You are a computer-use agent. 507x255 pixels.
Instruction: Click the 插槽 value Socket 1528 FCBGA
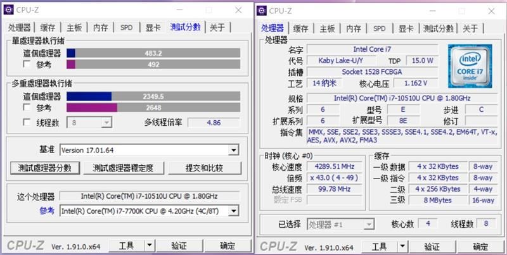pos(372,72)
